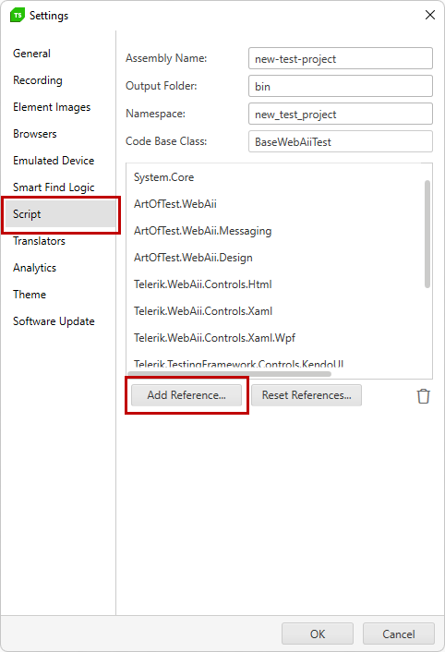Image resolution: width=445 pixels, height=652 pixels.
Task: Focus the Code Base Class field
Action: click(341, 142)
